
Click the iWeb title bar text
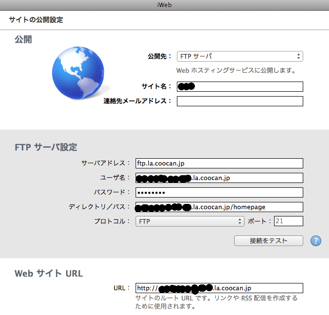click(164, 5)
